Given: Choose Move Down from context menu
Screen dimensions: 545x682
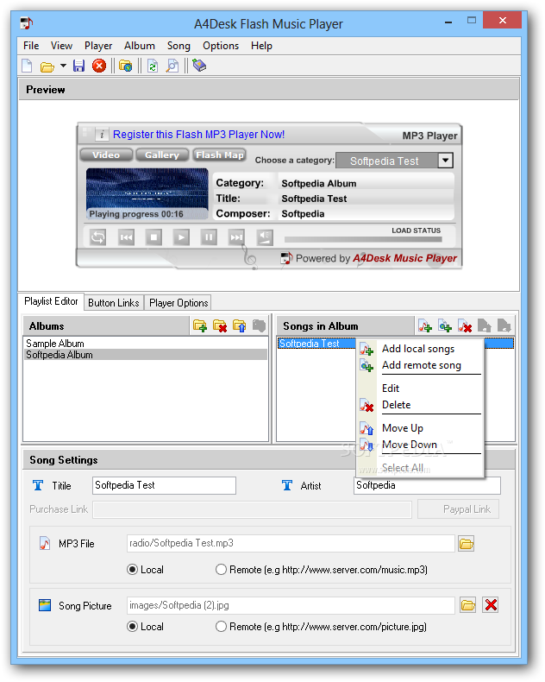Looking at the screenshot, I should (410, 445).
